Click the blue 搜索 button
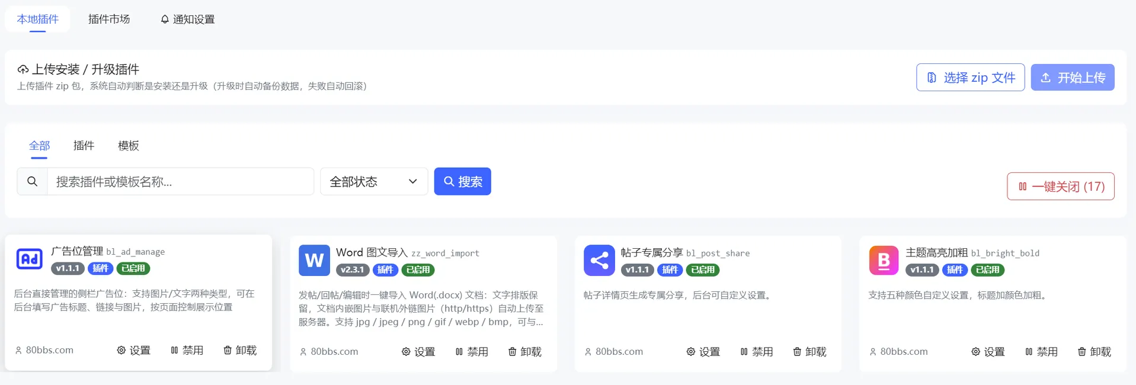Image resolution: width=1136 pixels, height=385 pixels. tap(463, 181)
